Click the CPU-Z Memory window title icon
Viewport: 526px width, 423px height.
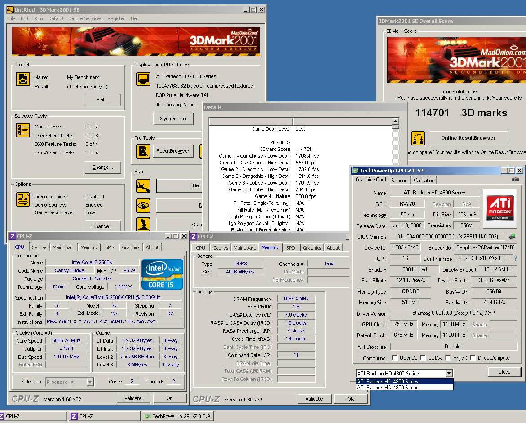[194, 237]
